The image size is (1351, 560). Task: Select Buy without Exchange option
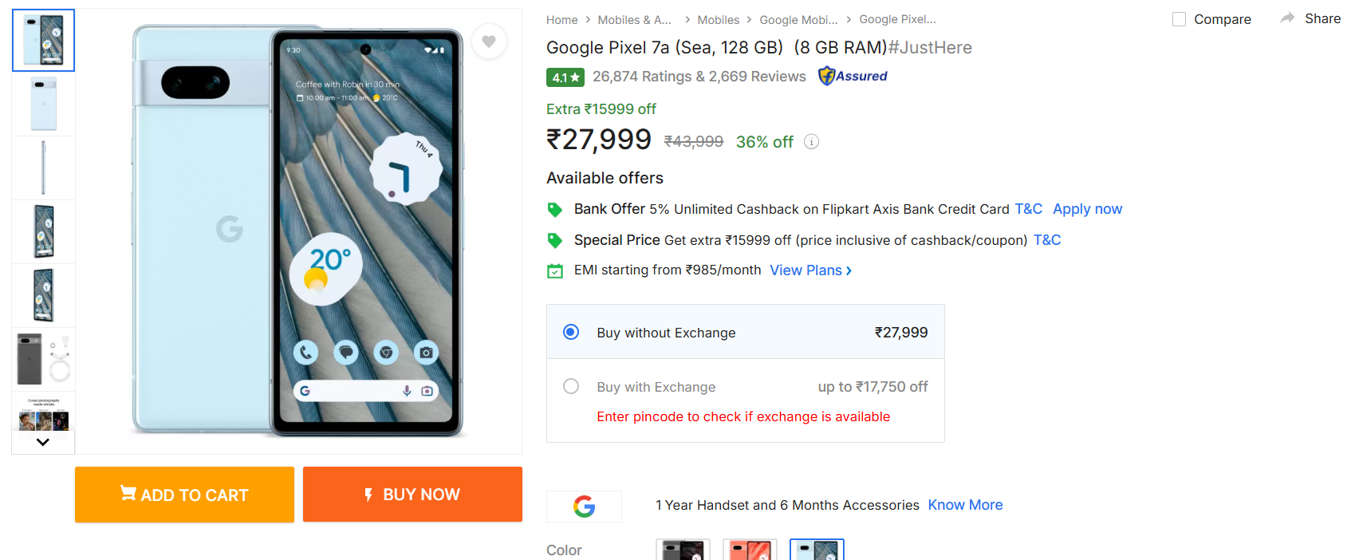[x=571, y=332]
